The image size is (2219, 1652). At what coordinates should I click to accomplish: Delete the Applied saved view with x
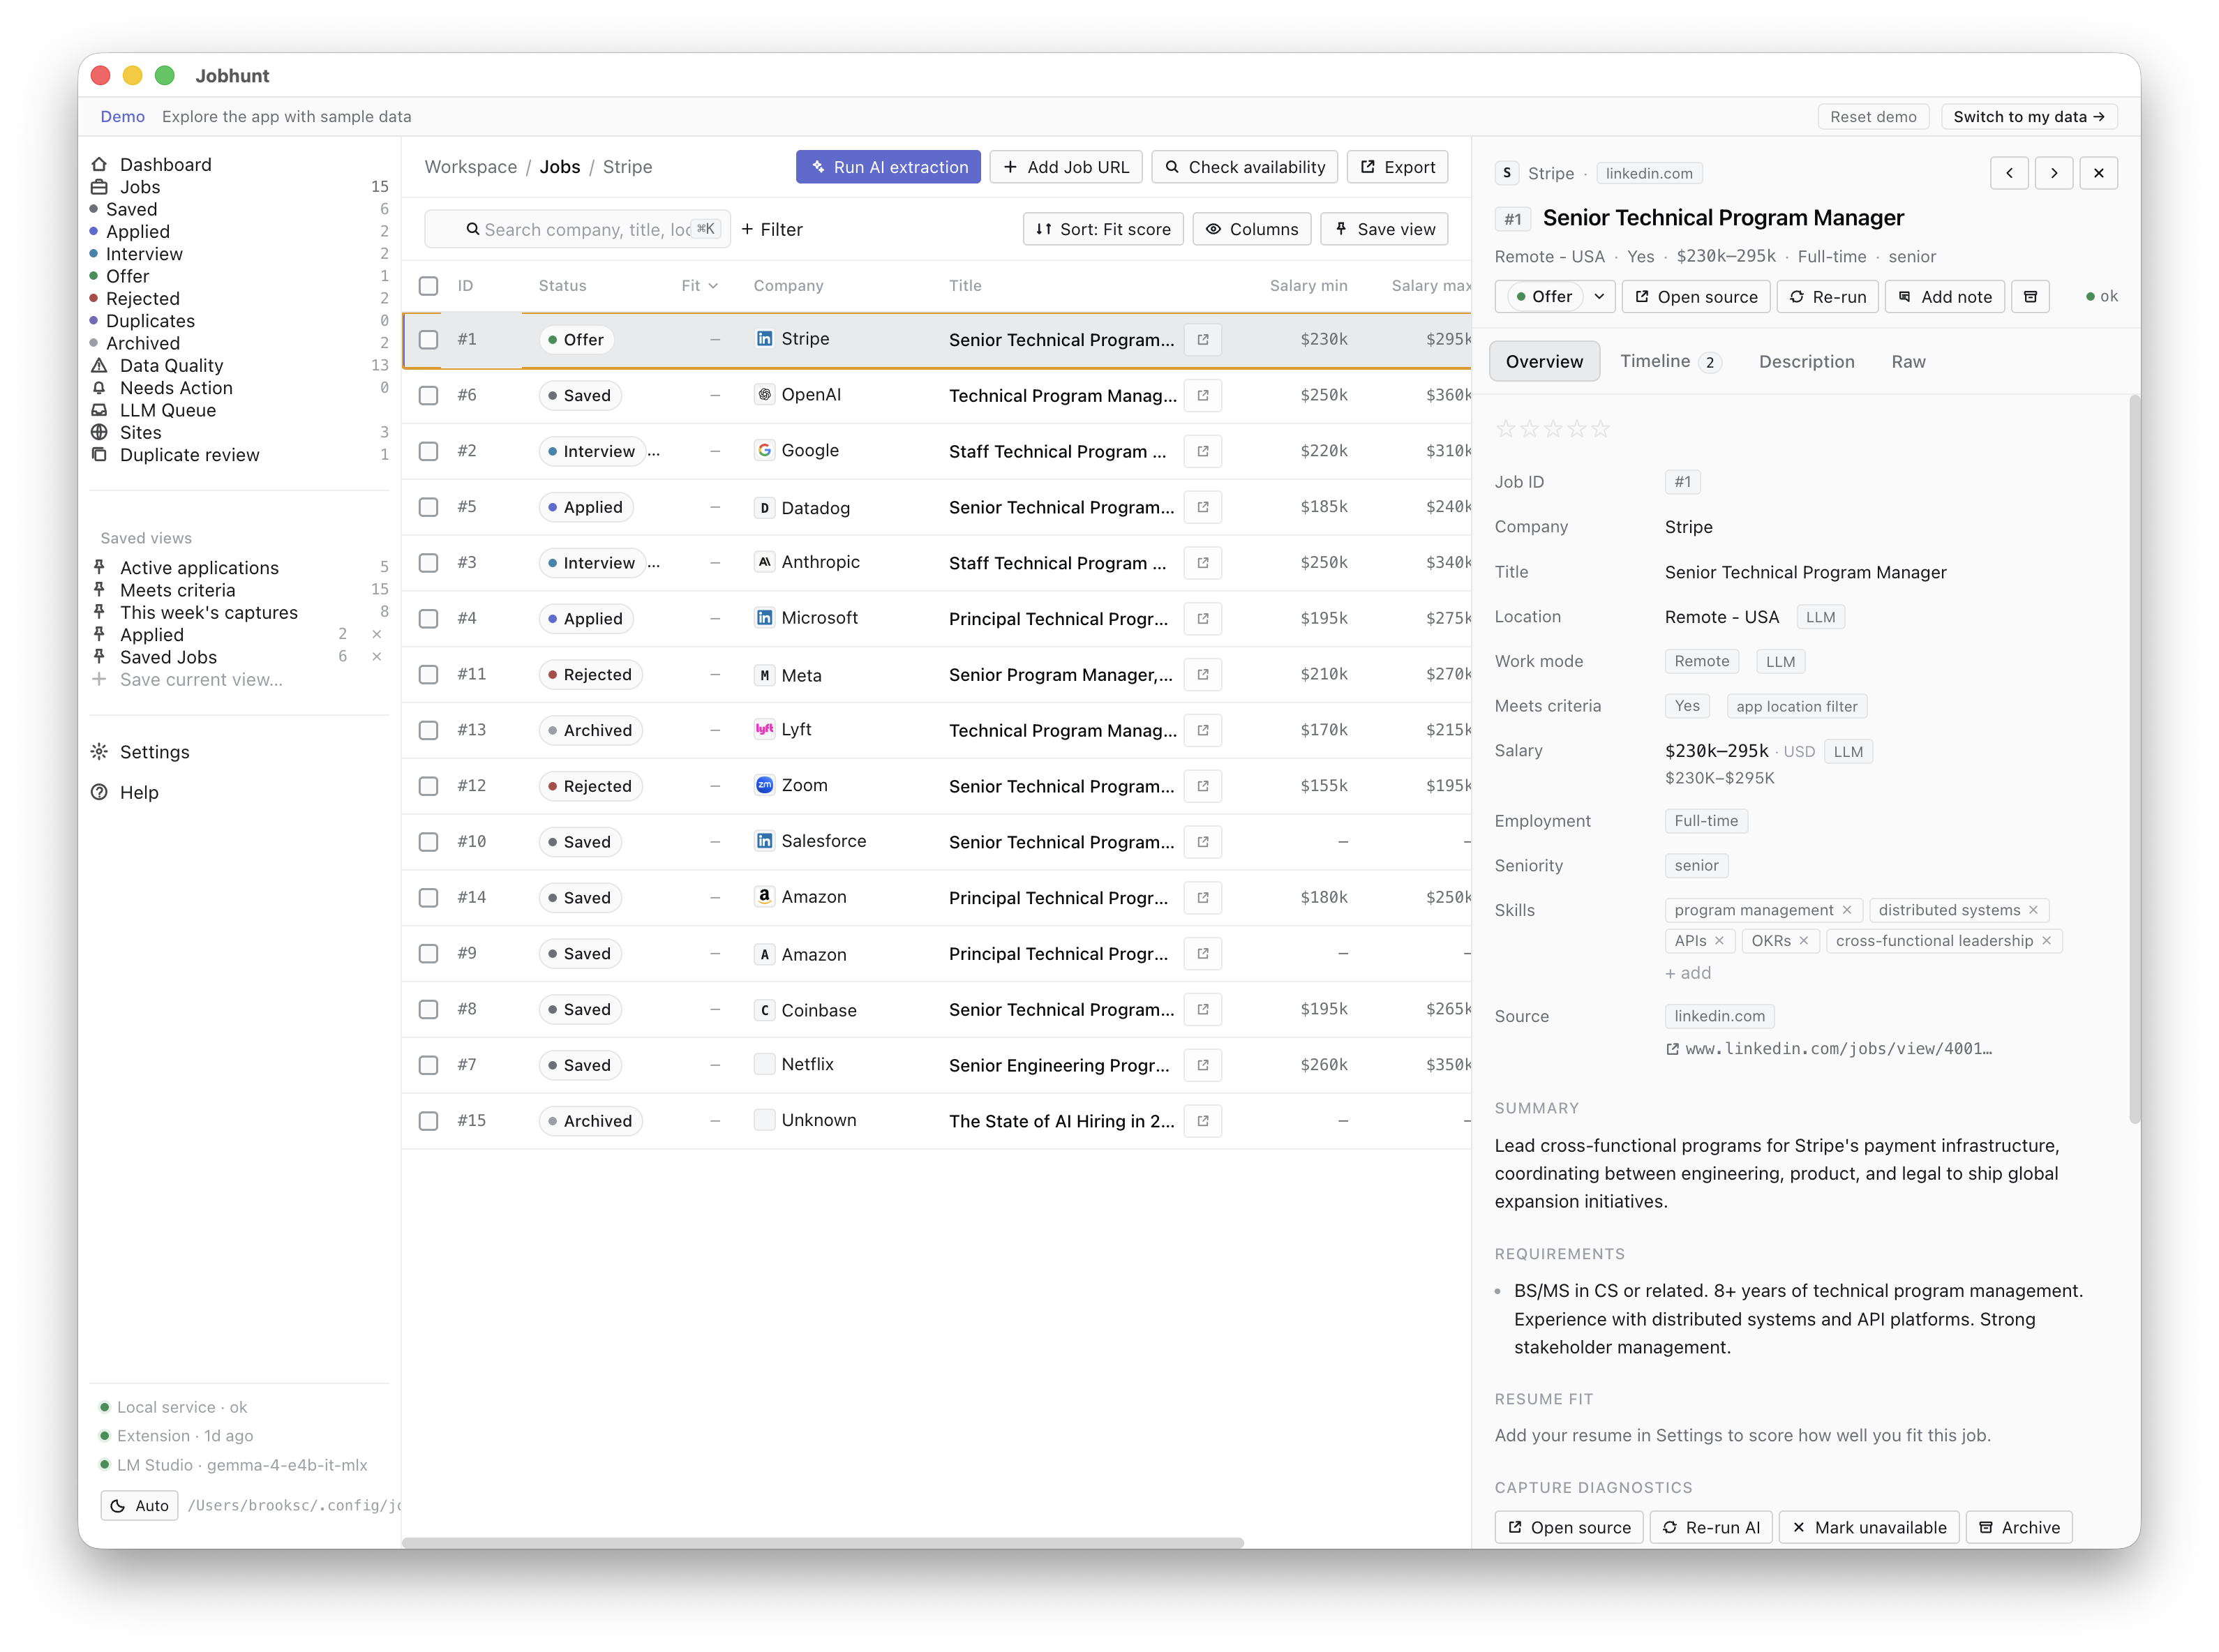377,635
